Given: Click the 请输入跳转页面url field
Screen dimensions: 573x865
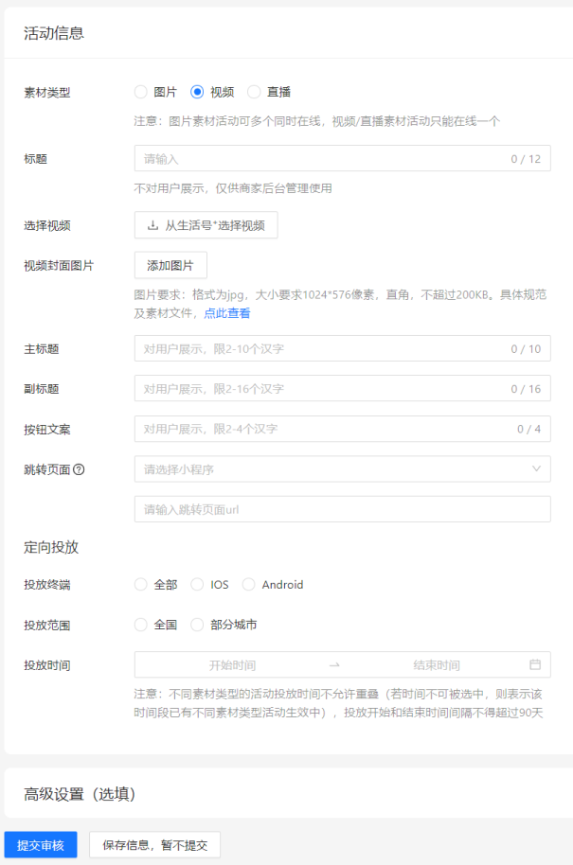Looking at the screenshot, I should coord(342,509).
